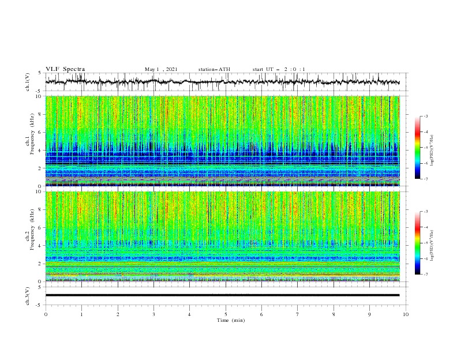Click the ch.3 flat black voltage trace
The image size is (457, 353).
(222, 295)
